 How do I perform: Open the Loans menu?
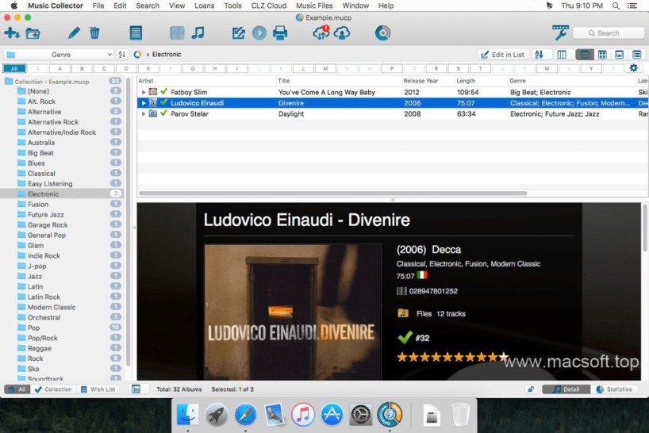pos(204,6)
